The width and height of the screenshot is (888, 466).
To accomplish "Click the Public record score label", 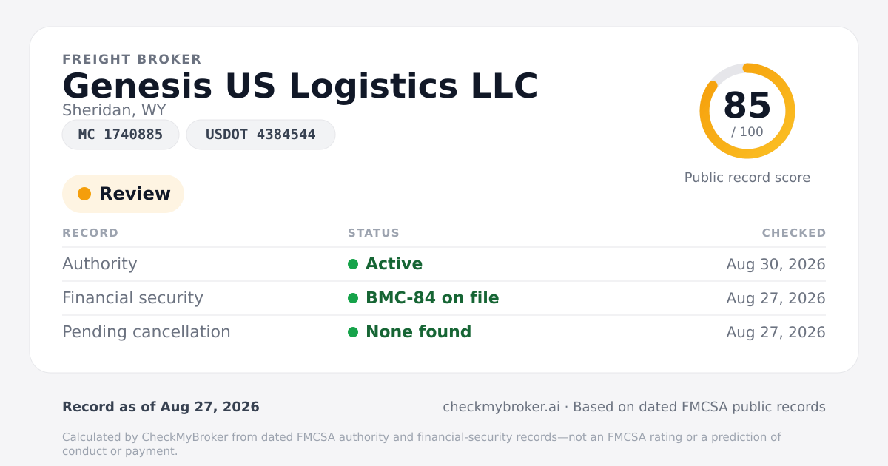I will (x=747, y=178).
